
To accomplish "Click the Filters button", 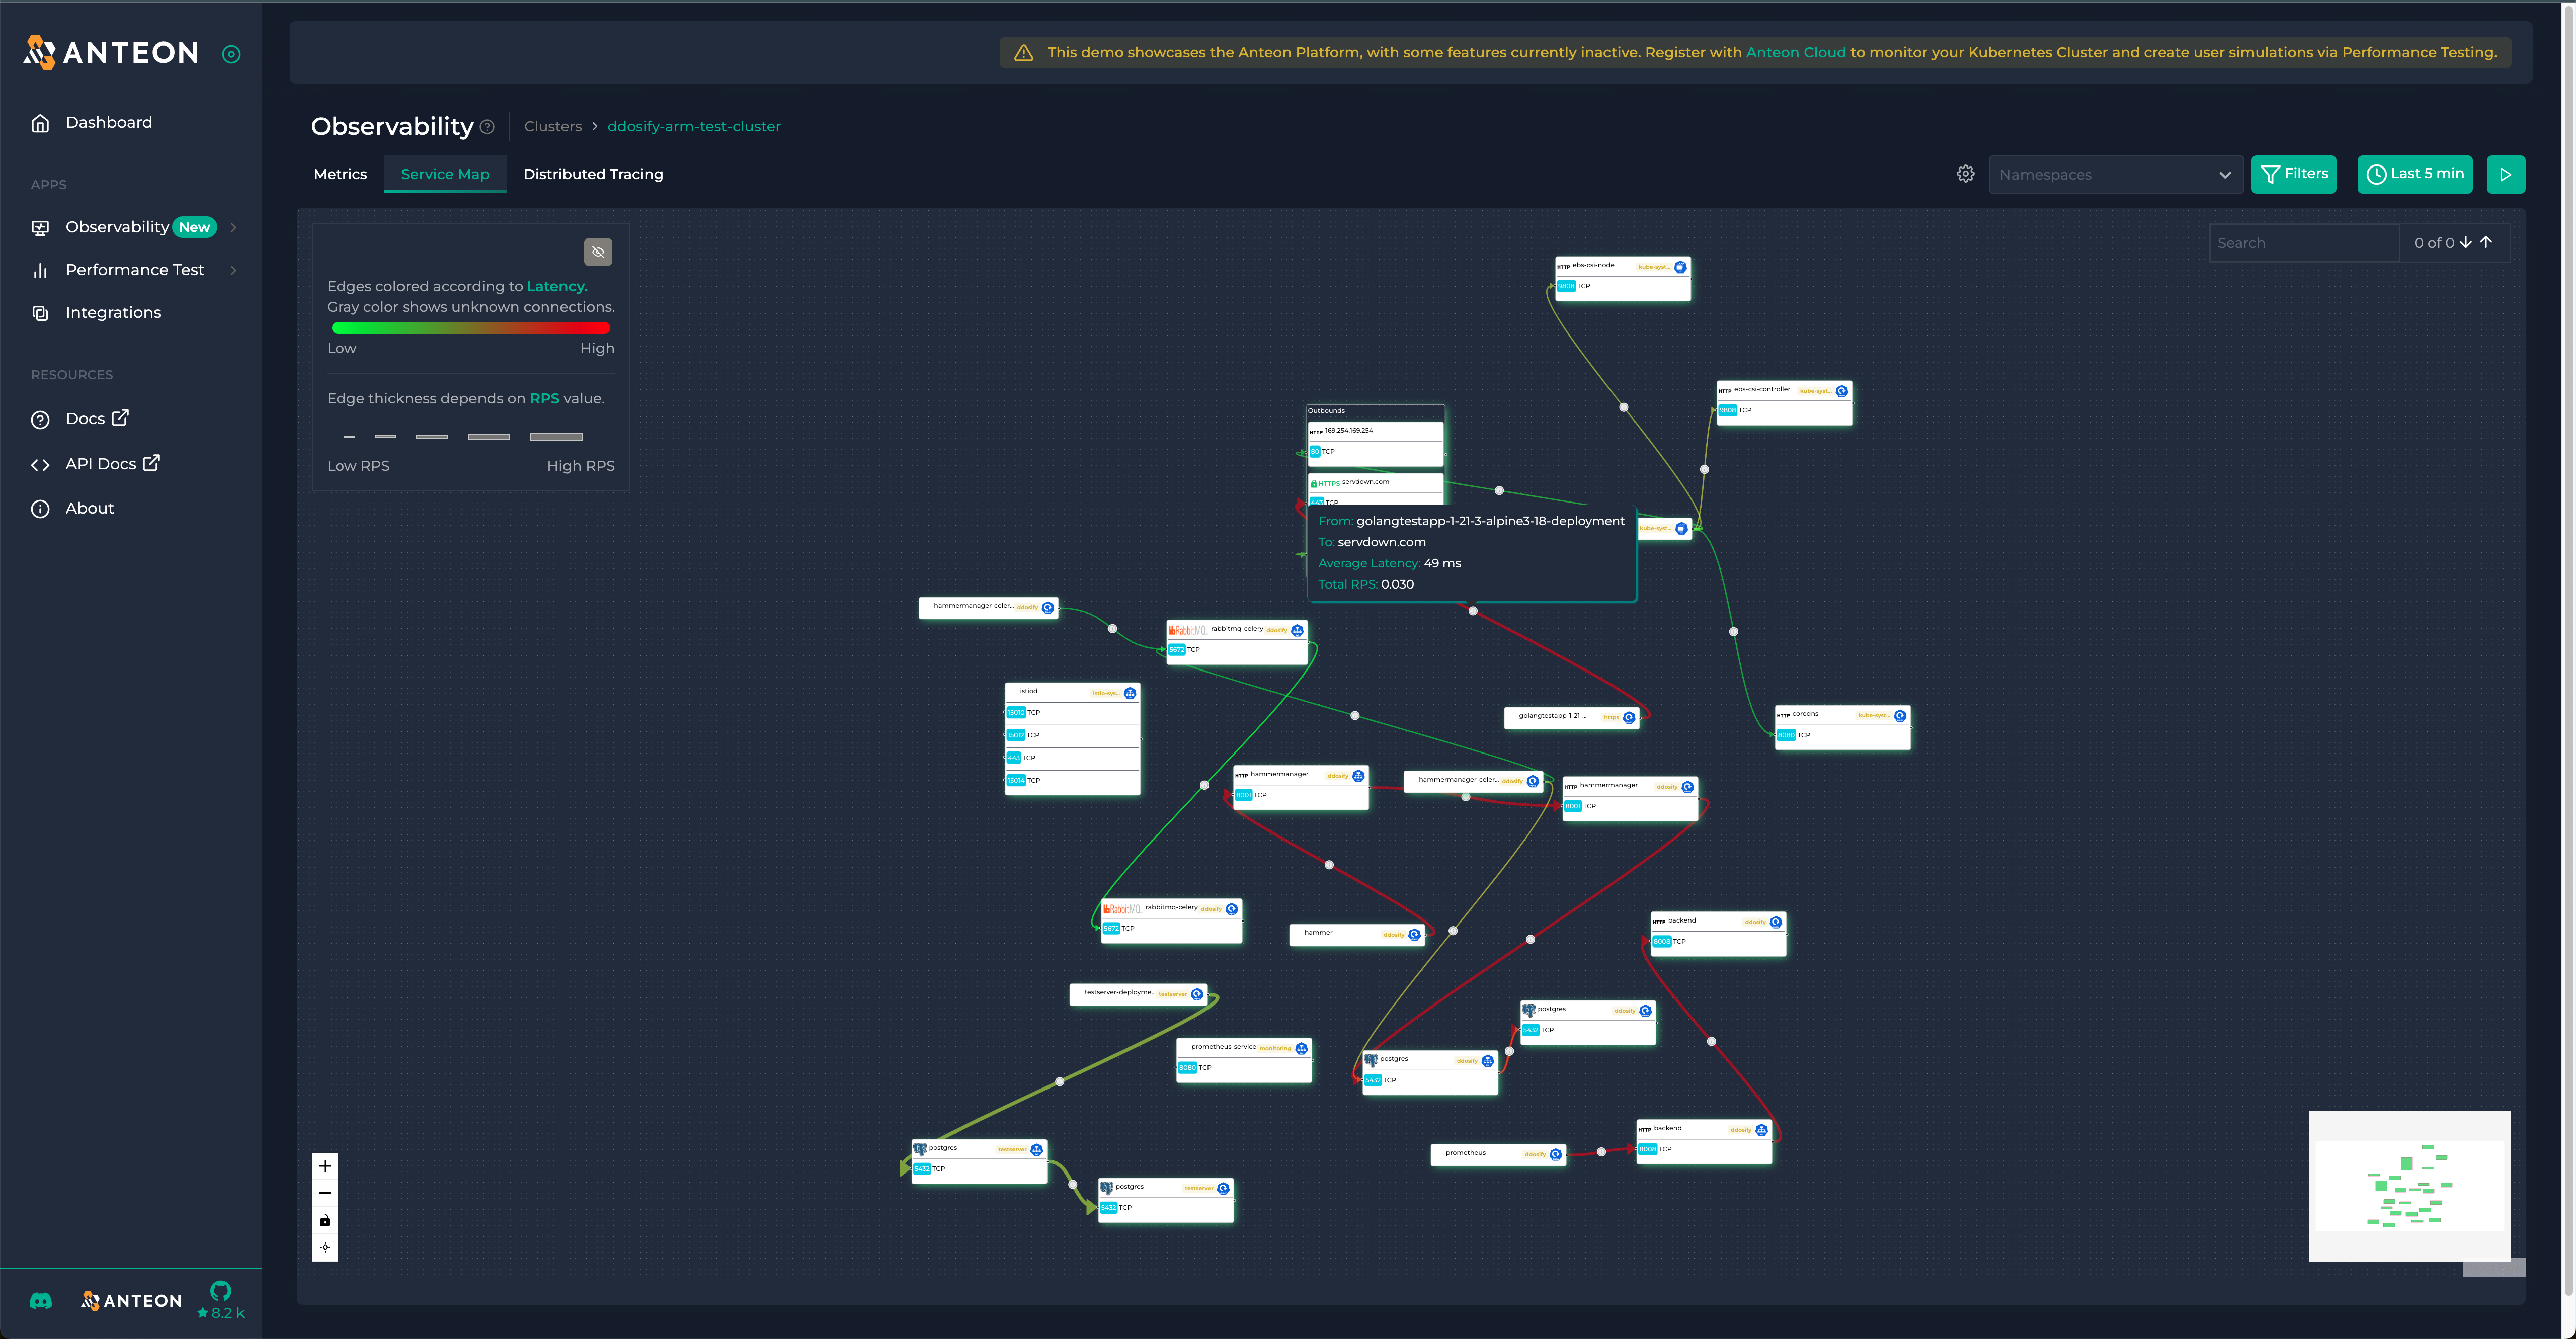I will (2293, 174).
